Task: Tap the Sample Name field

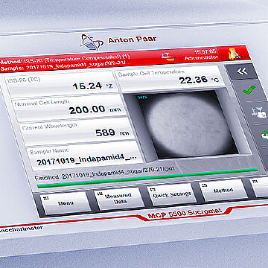Action: [x=84, y=158]
